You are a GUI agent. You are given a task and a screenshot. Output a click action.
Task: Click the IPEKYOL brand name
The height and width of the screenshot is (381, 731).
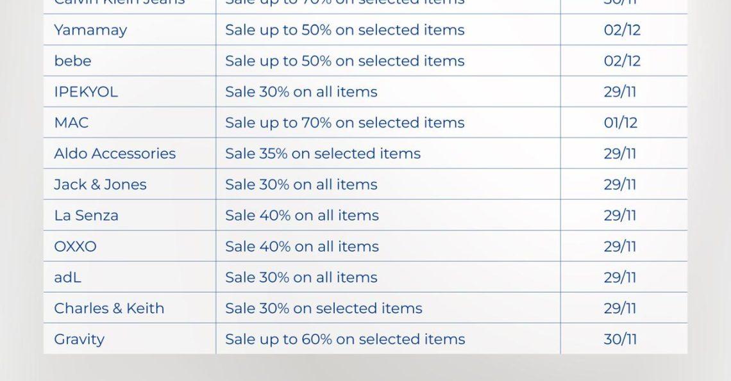(x=86, y=92)
